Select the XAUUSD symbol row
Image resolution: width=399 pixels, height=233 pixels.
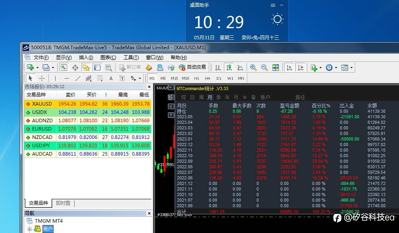(x=88, y=104)
